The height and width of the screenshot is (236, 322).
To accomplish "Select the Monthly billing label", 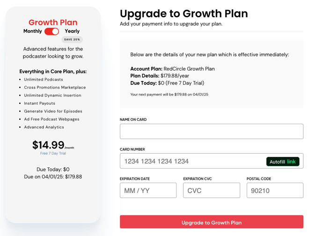I will [32, 31].
